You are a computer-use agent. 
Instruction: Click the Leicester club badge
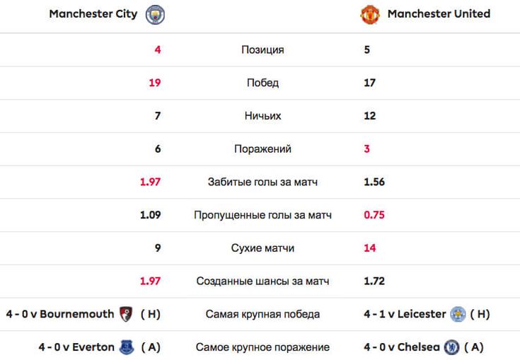tap(458, 314)
